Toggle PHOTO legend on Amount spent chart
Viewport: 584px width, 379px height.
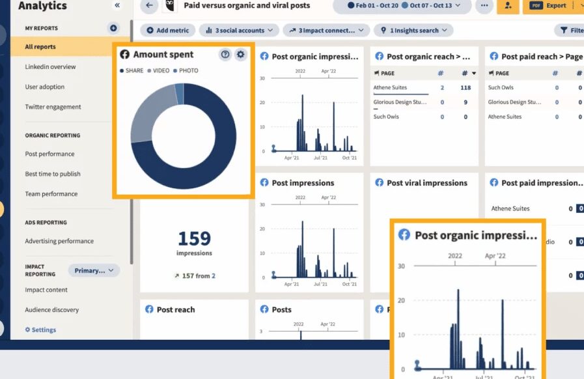(186, 70)
